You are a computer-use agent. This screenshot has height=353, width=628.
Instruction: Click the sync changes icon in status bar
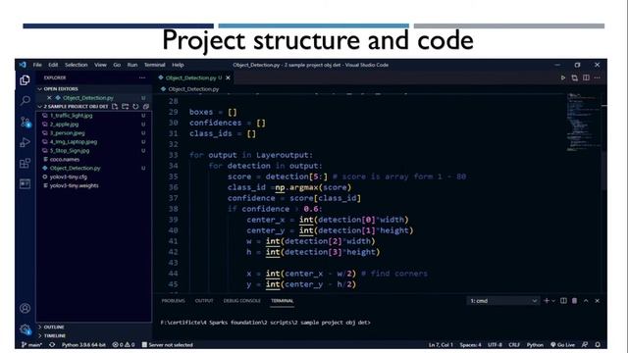click(52, 344)
